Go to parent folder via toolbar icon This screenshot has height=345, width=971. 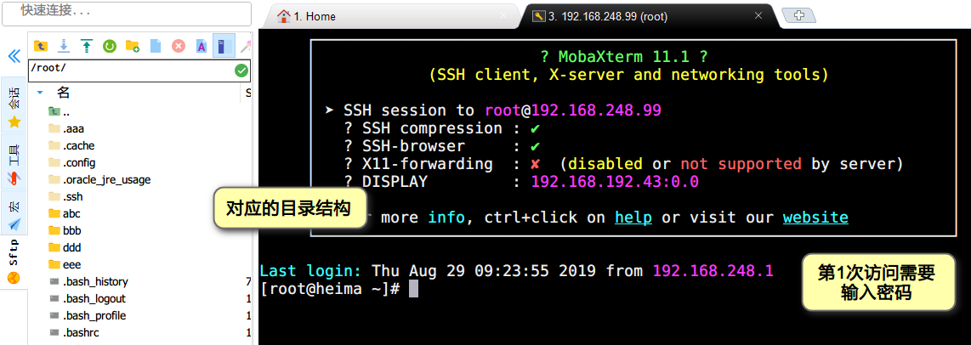point(40,45)
